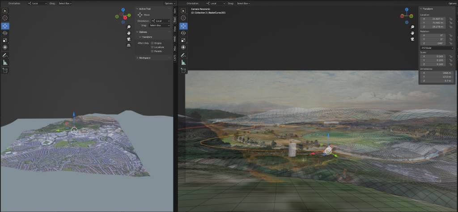Screen dimensions: 458x212
Task: Click the zoom magnifier icon in camera viewport
Action: coord(412,27)
